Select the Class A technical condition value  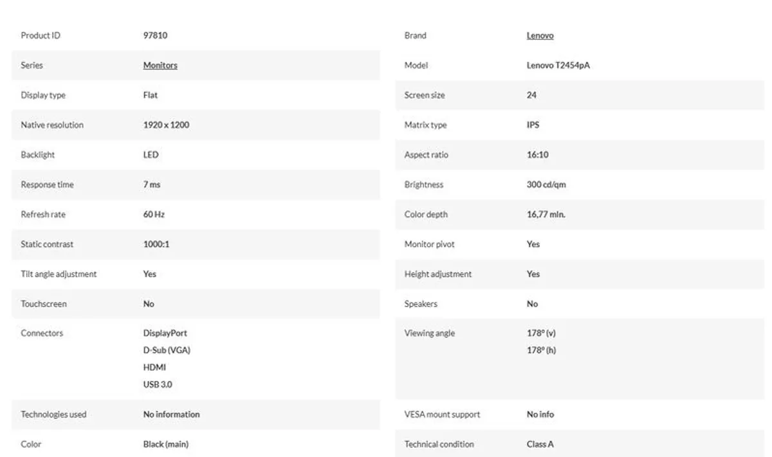point(540,444)
